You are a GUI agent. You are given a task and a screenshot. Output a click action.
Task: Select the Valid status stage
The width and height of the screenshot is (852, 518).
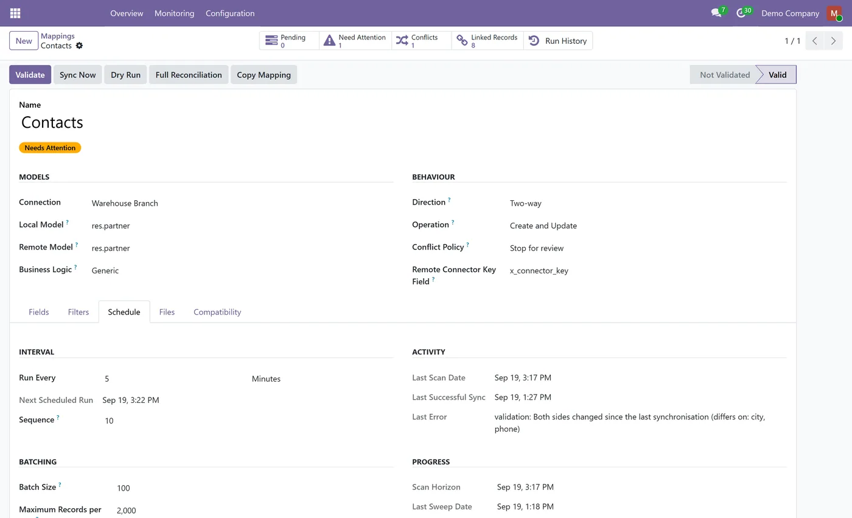tap(777, 75)
